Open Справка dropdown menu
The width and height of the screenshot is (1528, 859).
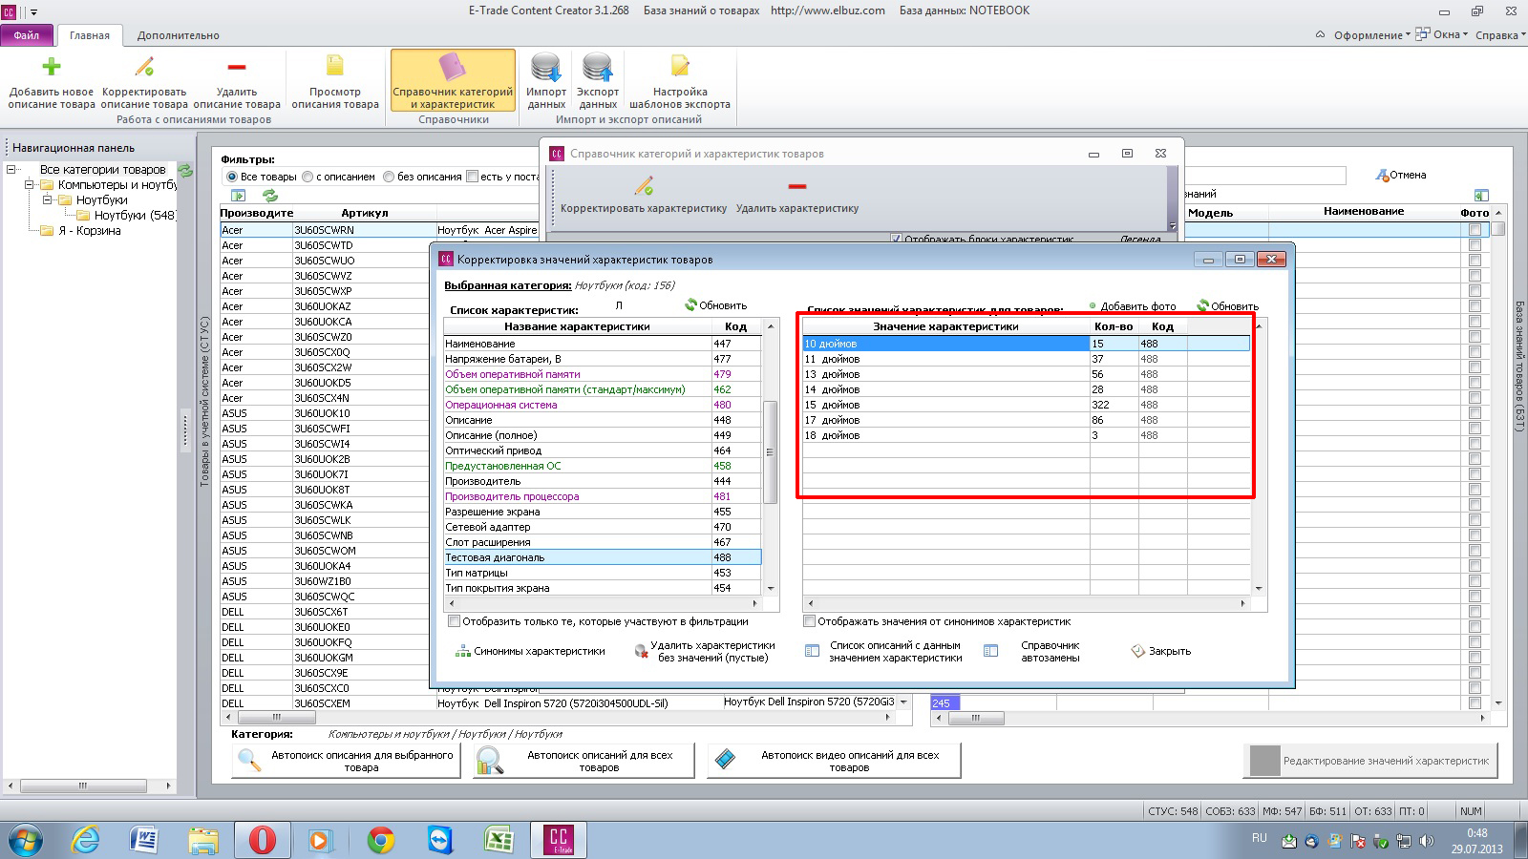(x=1500, y=35)
